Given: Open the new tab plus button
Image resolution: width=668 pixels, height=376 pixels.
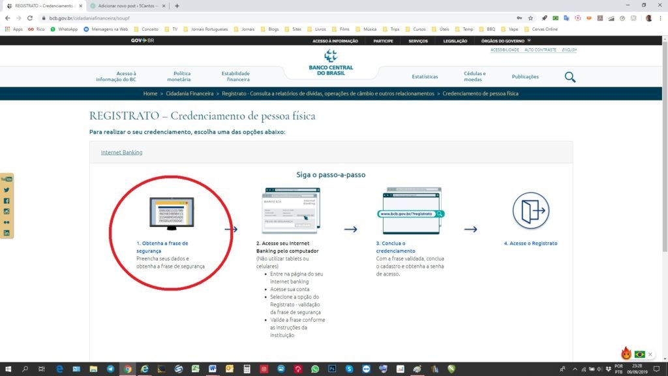Looking at the screenshot, I should [x=177, y=6].
